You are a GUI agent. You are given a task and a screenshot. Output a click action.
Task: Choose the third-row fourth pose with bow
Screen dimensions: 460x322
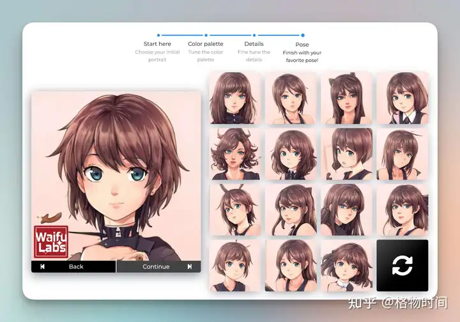402,210
